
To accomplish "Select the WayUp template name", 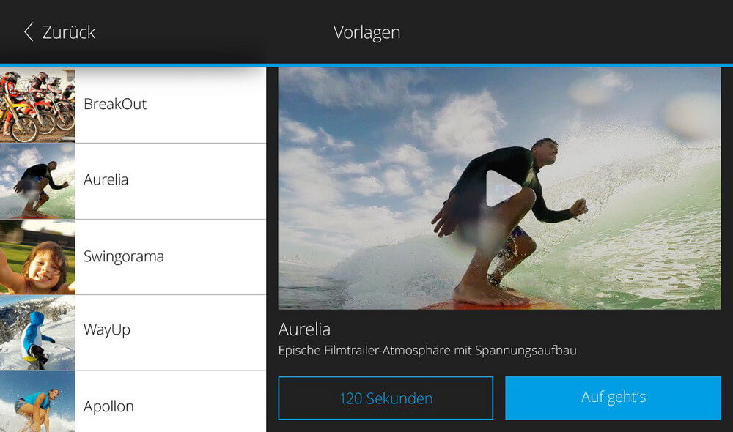I will 106,329.
